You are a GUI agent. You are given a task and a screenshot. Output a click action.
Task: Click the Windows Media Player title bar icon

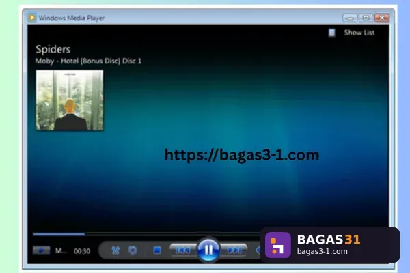pyautogui.click(x=32, y=18)
